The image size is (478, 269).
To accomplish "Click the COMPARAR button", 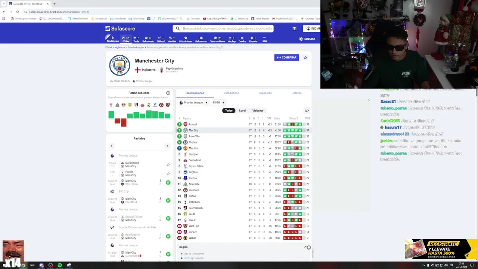I will pos(286,58).
